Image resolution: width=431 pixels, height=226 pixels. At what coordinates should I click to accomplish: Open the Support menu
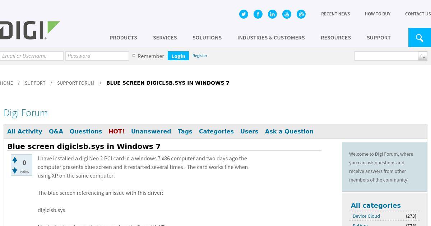click(x=379, y=38)
